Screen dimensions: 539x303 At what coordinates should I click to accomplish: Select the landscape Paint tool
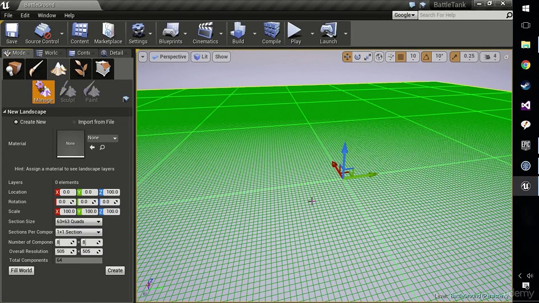[x=91, y=92]
